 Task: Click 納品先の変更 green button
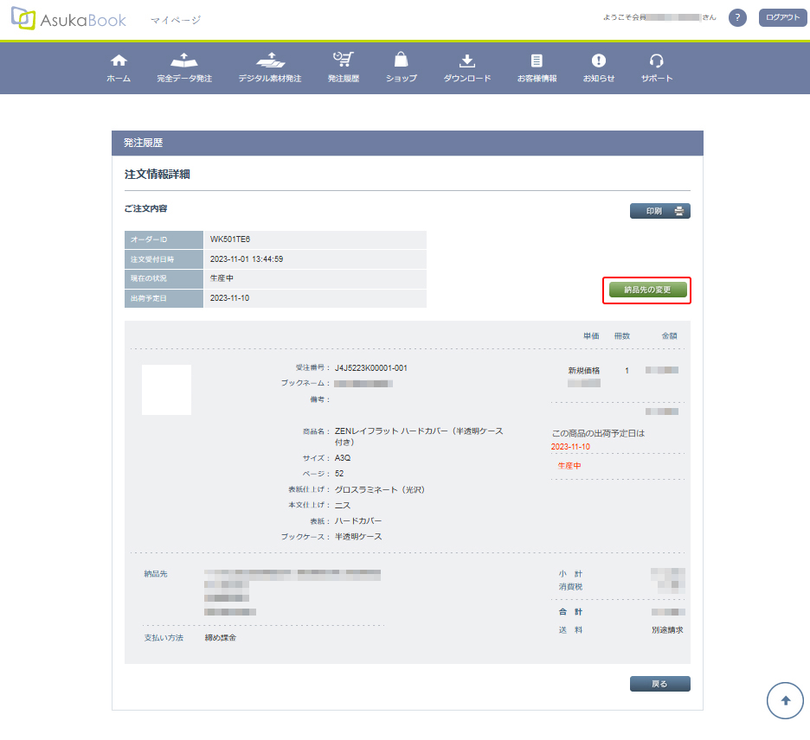[x=647, y=290]
